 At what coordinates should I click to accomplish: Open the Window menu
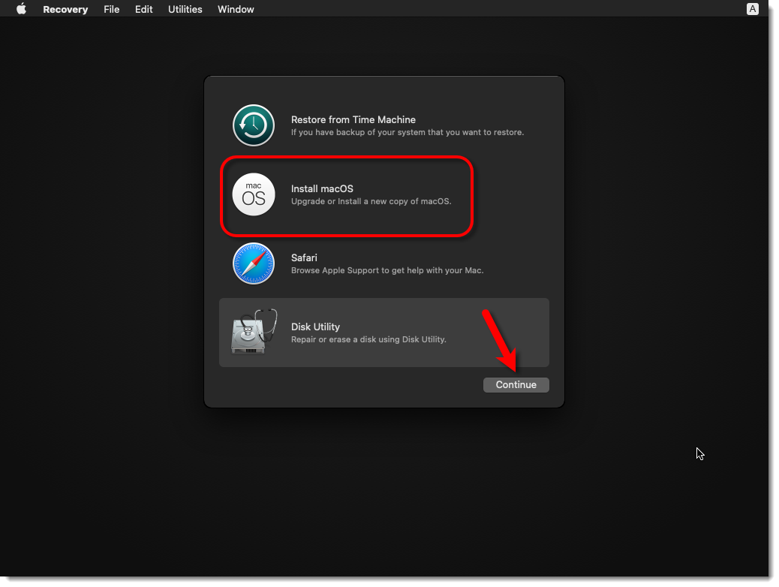(236, 10)
